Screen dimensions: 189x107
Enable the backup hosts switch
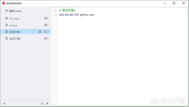tap(46, 25)
